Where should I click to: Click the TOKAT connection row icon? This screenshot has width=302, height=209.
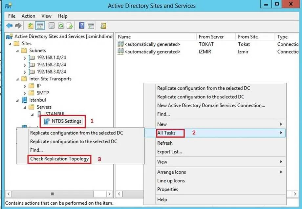coord(120,44)
